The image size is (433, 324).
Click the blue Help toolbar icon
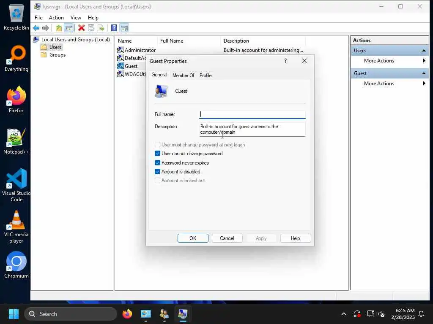coord(114,28)
